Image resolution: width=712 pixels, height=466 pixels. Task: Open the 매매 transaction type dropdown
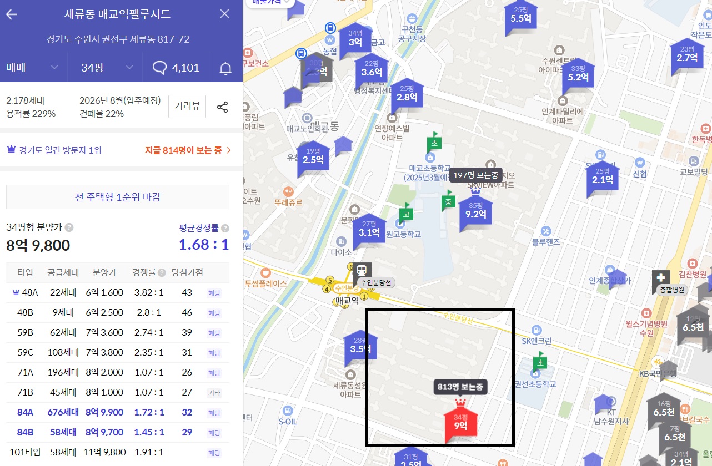(33, 68)
